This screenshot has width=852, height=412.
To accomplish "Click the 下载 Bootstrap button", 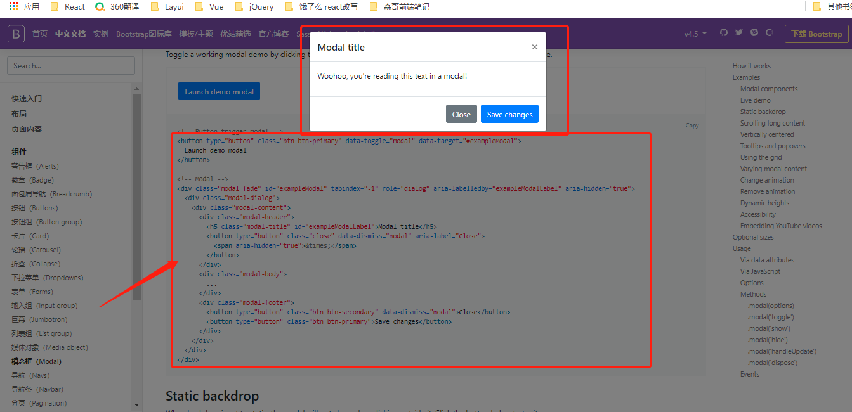I will (x=816, y=34).
